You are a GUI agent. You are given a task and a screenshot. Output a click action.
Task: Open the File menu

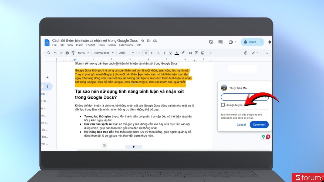(x=55, y=45)
